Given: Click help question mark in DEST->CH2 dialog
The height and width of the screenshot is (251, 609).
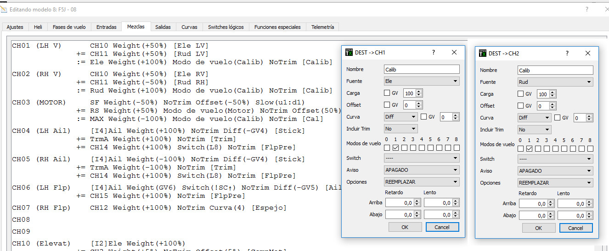Looking at the screenshot, I should pos(567,53).
